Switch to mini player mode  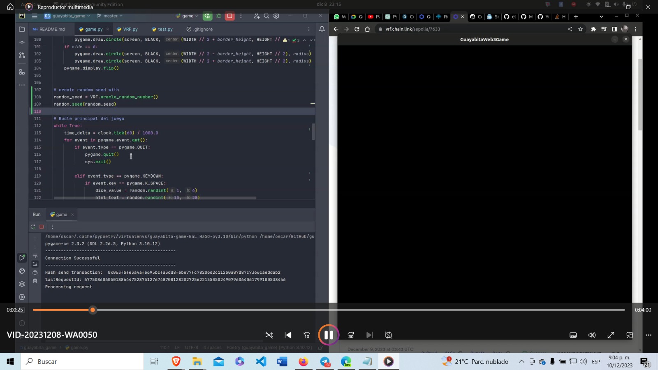(x=630, y=335)
